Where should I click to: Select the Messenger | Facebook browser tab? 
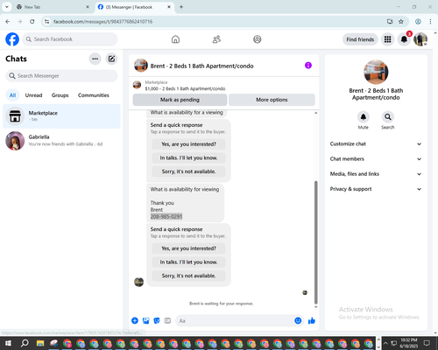coord(135,7)
